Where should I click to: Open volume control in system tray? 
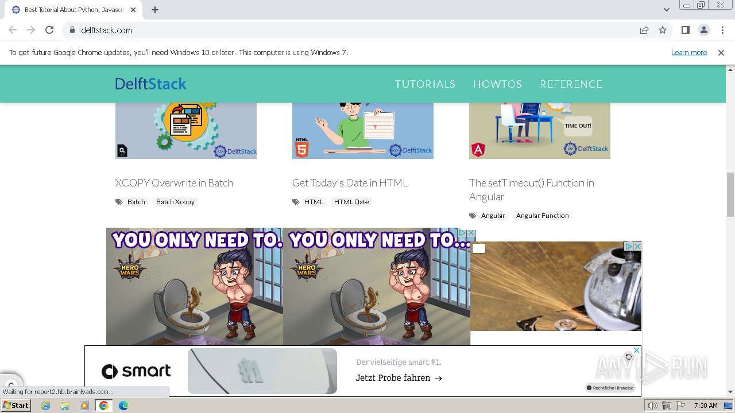pos(653,406)
